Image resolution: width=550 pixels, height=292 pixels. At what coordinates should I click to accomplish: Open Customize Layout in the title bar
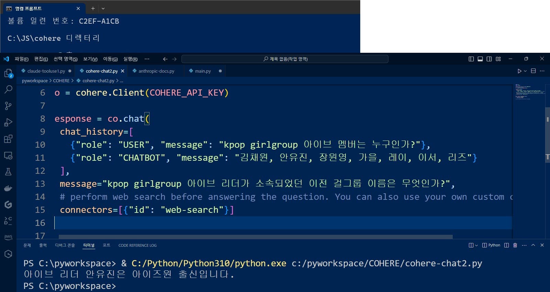coord(498,59)
